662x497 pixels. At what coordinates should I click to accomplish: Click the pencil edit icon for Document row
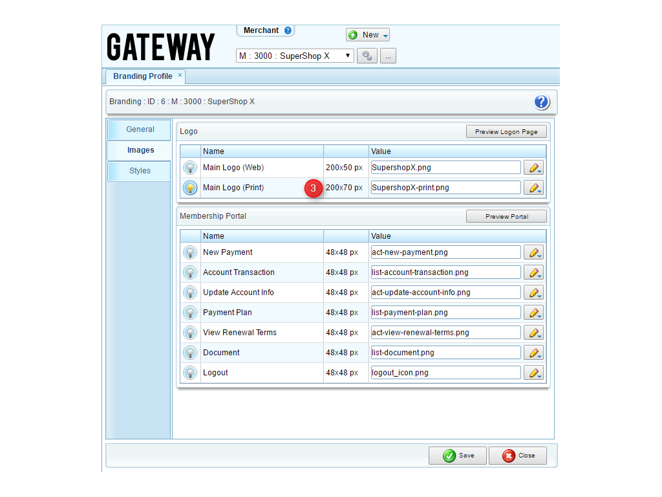click(x=533, y=353)
